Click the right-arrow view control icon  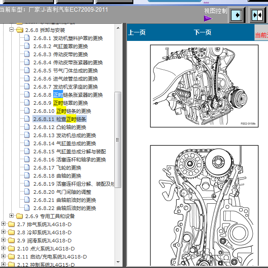click(237, 15)
